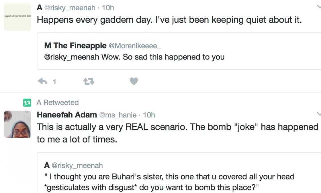Screen dimensions: 321x193
Task: Open the reply count "1" on first tweet
Action: [54, 82]
